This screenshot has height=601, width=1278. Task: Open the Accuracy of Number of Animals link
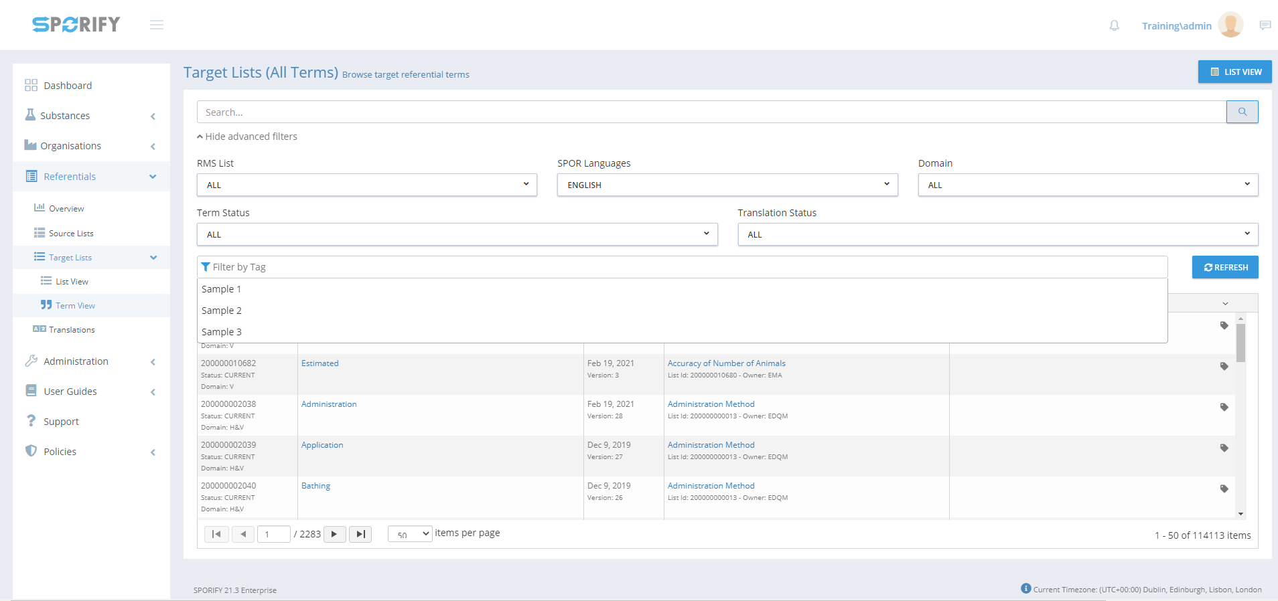point(726,363)
